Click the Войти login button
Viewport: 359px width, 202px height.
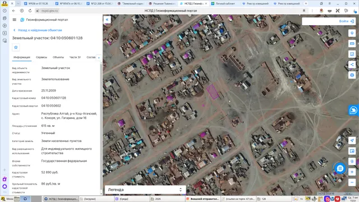[346, 21]
